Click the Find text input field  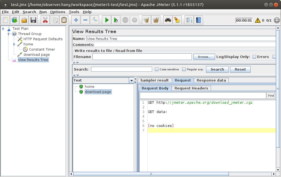[x=203, y=96]
